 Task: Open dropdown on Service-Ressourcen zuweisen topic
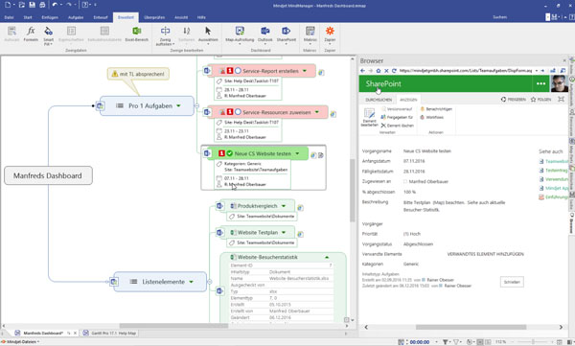317,112
